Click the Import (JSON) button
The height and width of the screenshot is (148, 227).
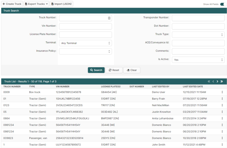pos(62,4)
